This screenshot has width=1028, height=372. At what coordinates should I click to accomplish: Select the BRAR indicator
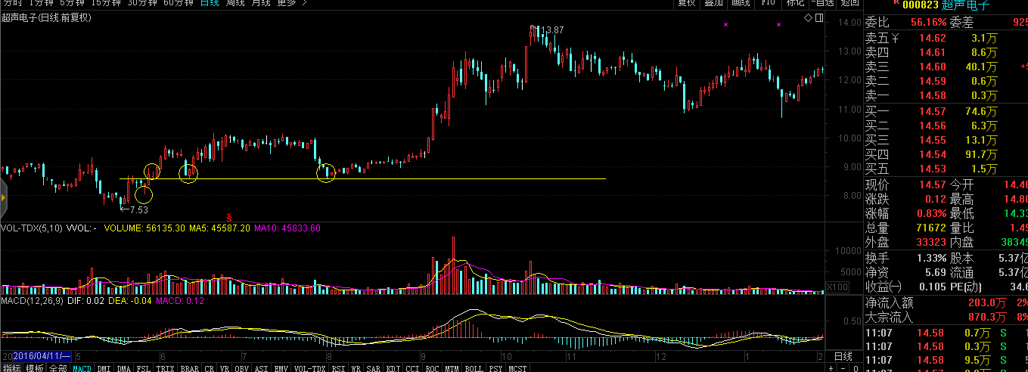189,368
